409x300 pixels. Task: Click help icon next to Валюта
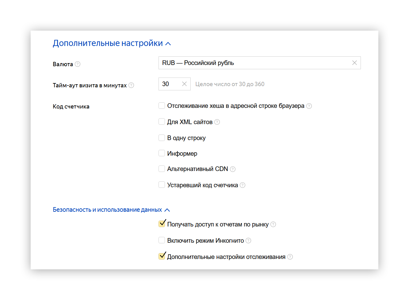[78, 64]
